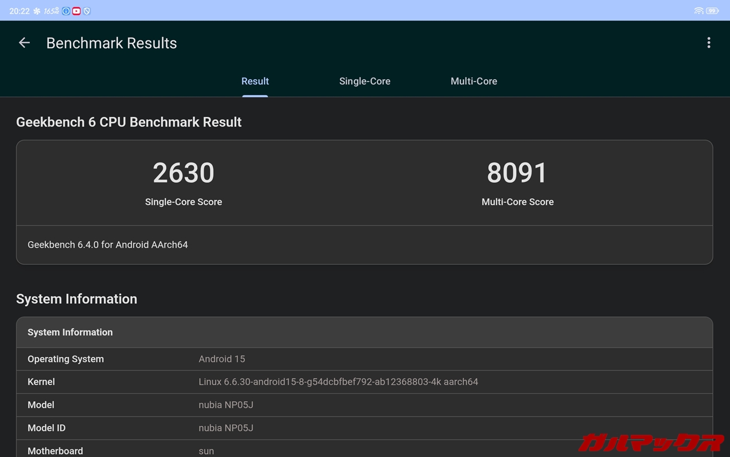Tap the Model ID row

coord(364,428)
